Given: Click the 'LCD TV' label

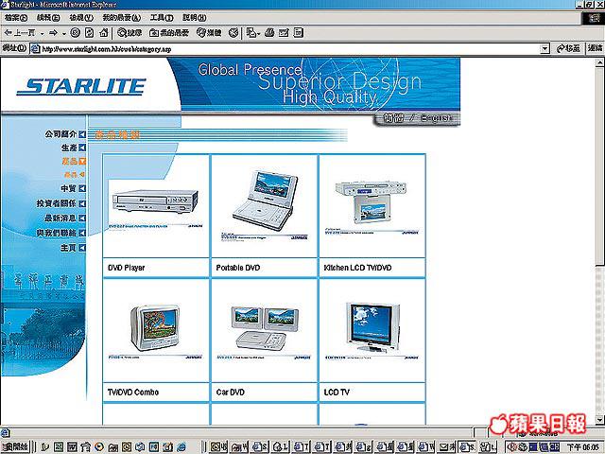Looking at the screenshot, I should 337,393.
